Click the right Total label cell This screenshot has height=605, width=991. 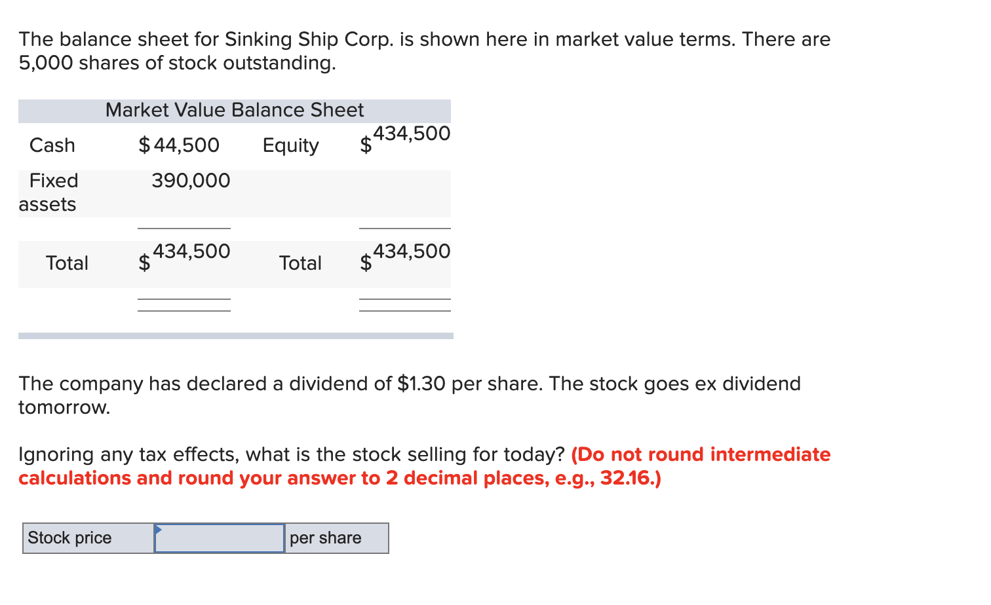pos(301,263)
